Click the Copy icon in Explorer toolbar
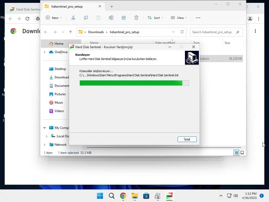The height and width of the screenshot is (202, 269). [x=86, y=18]
